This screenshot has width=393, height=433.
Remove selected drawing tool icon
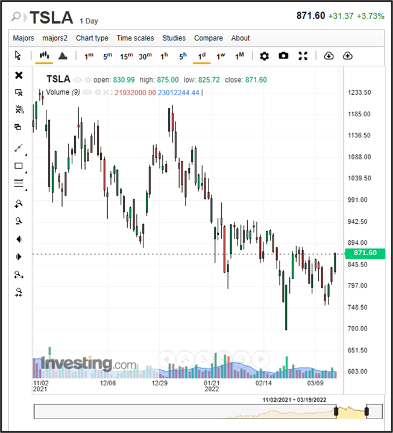click(x=19, y=92)
